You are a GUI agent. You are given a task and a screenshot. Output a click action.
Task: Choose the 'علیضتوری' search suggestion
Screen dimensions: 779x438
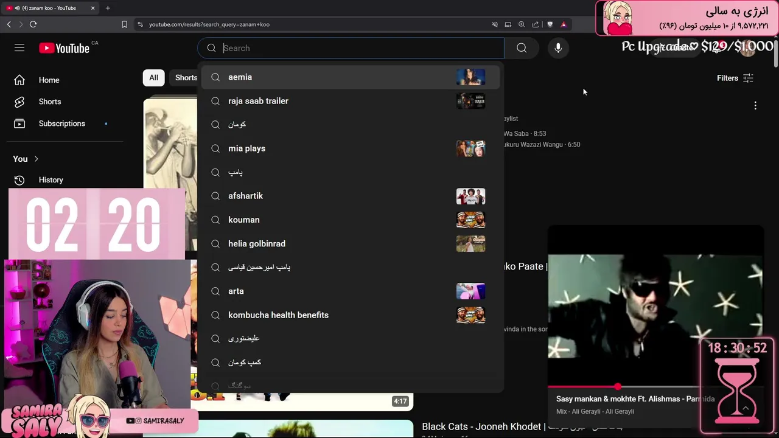[351, 338]
